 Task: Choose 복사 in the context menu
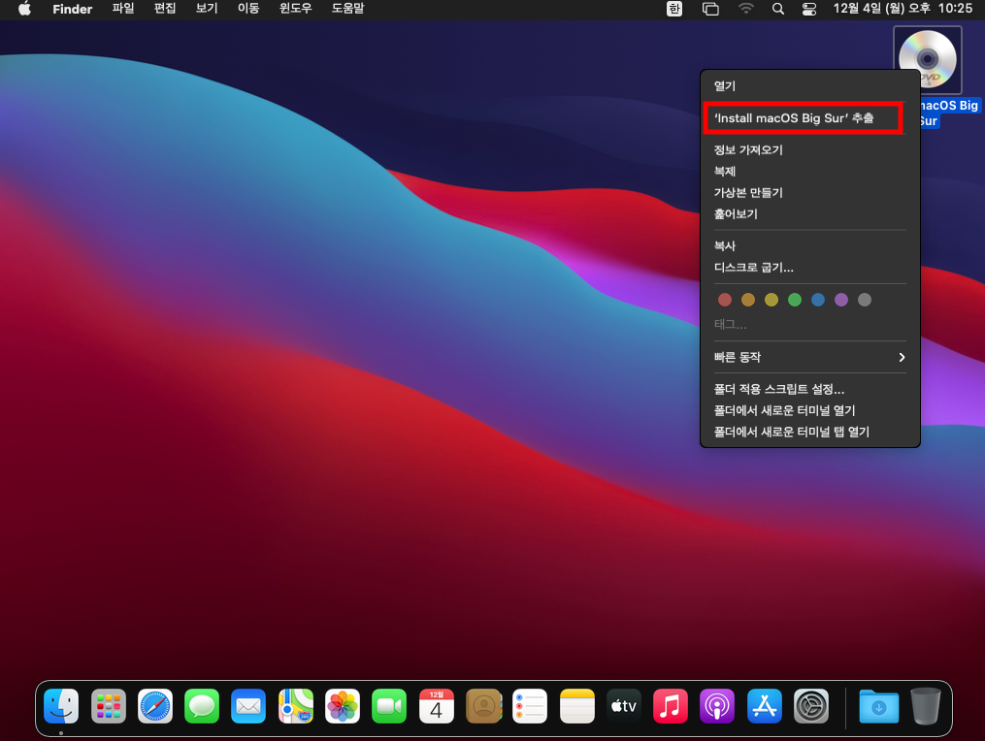point(809,246)
